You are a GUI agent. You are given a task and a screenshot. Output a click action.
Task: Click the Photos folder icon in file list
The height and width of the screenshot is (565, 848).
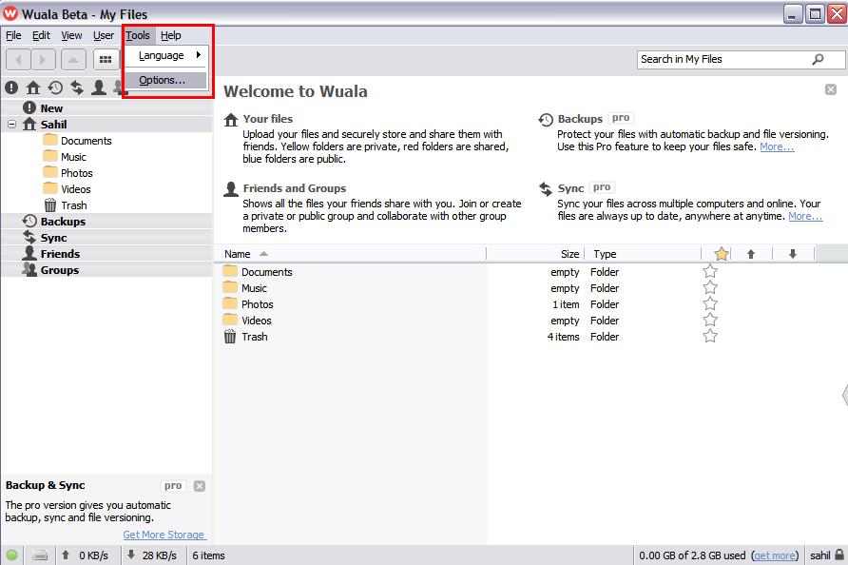coord(230,303)
